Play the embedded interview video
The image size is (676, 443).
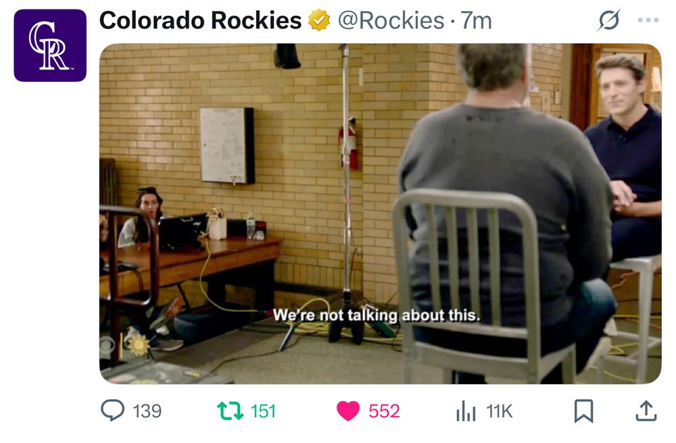380,213
